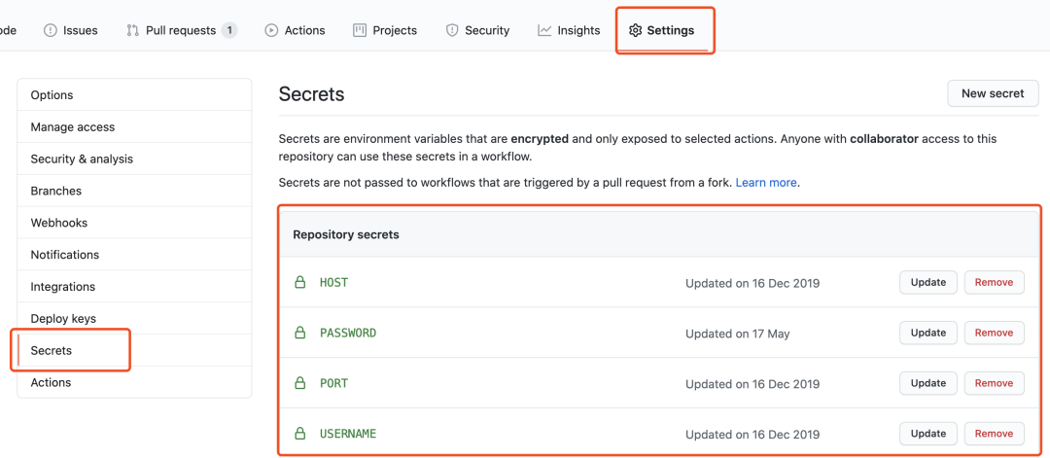The image size is (1050, 458).
Task: Create a New secret
Action: point(993,93)
